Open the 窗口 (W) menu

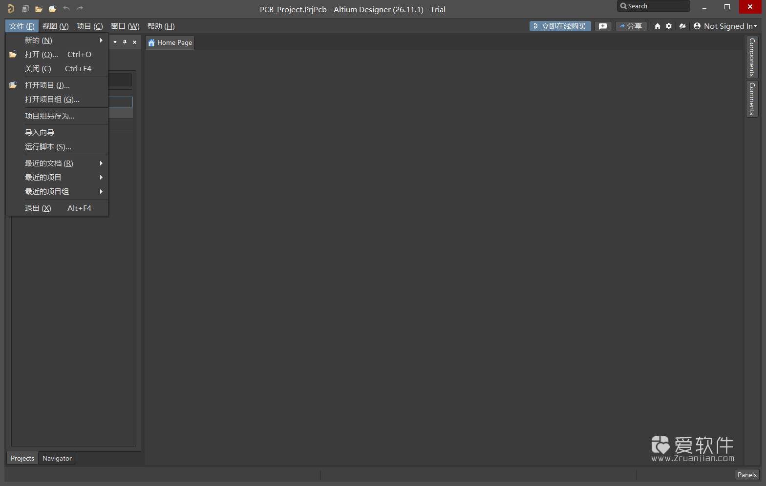(x=125, y=26)
